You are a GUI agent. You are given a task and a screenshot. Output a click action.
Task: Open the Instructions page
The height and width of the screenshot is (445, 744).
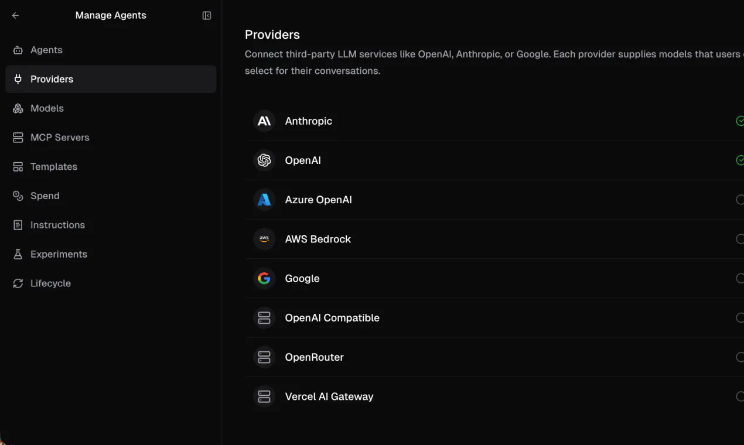click(x=111, y=225)
